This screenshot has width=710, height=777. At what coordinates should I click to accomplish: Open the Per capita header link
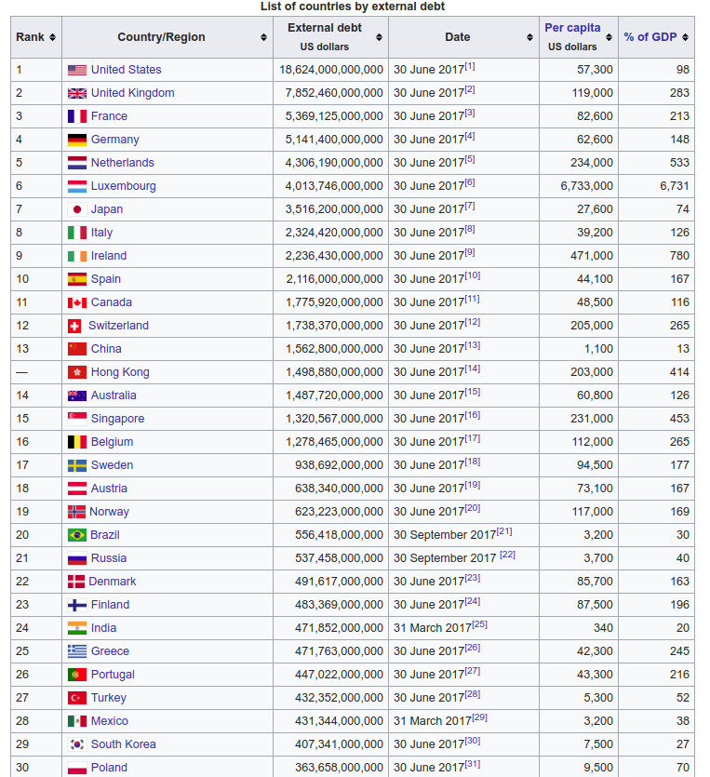tap(572, 28)
